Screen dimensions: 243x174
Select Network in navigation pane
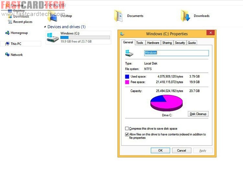pos(17,55)
